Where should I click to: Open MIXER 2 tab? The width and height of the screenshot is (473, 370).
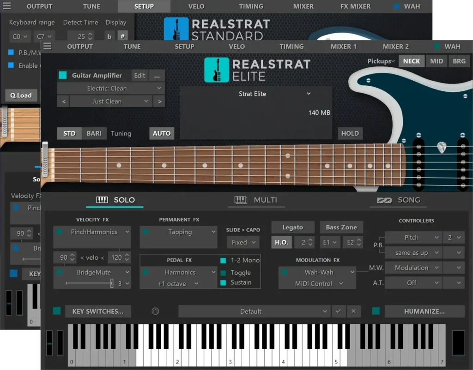click(x=395, y=47)
